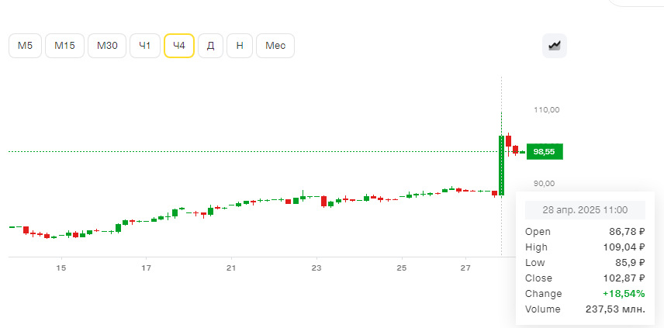664x328 pixels.
Task: Select the Н weekly timeframe
Action: tap(240, 46)
